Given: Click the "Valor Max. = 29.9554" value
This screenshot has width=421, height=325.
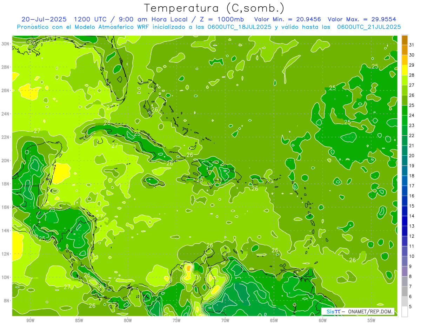Looking at the screenshot, I should [x=362, y=19].
